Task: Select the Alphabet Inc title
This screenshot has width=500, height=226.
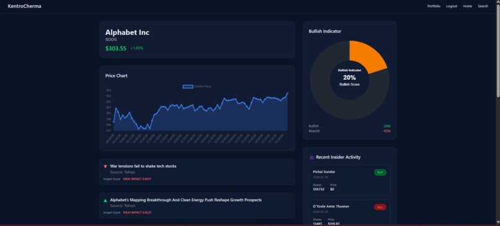Action: pyautogui.click(x=127, y=32)
